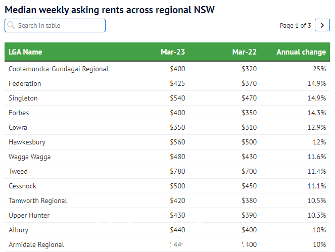Click the Upper Hunter LGA name

click(x=29, y=215)
